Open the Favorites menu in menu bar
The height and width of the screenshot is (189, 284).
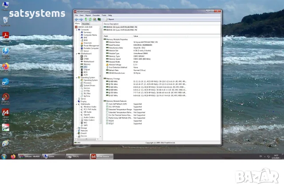pyautogui.click(x=96, y=15)
